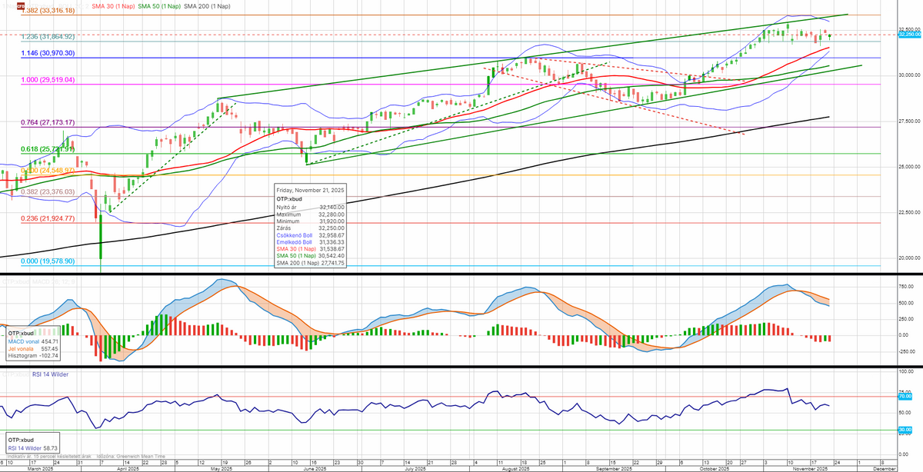This screenshot has width=923, height=472.
Task: Click the Friday, November 21, 2025 tooltip header
Action: click(311, 189)
